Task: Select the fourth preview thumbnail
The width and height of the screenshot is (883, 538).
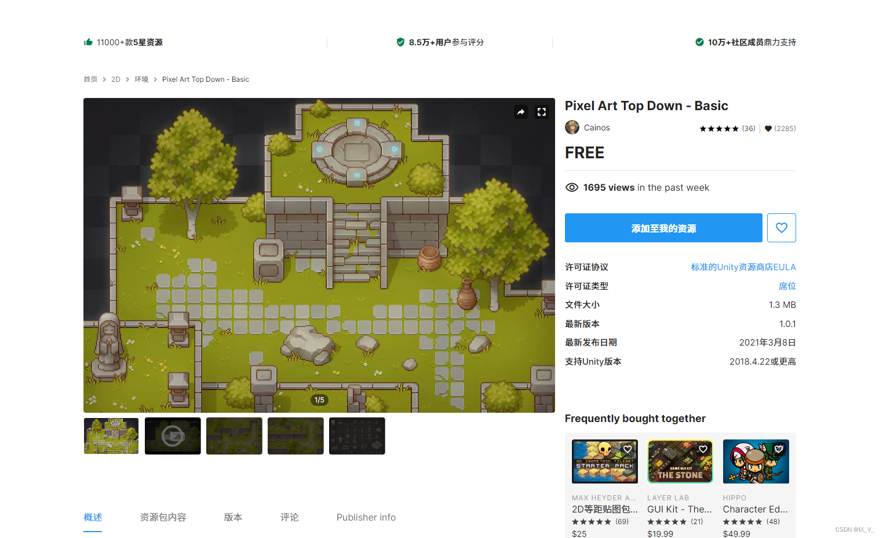Action: coord(295,436)
